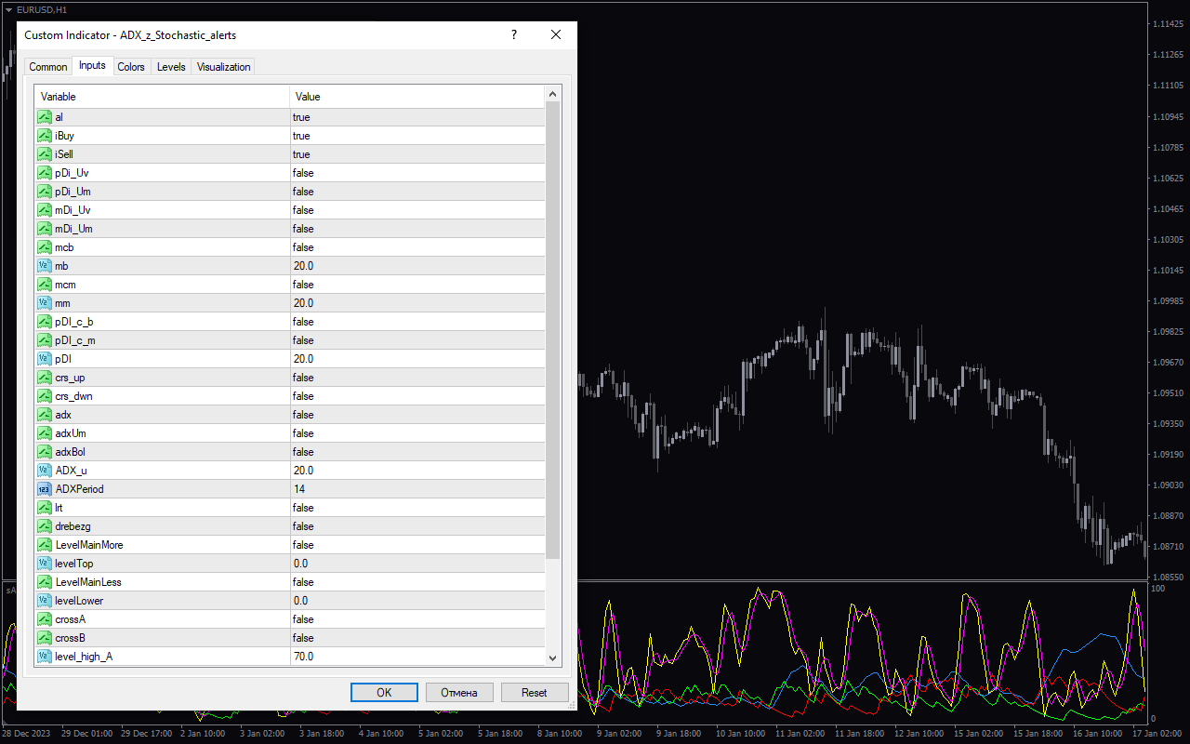
Task: Select the adx row icon
Action: [45, 415]
